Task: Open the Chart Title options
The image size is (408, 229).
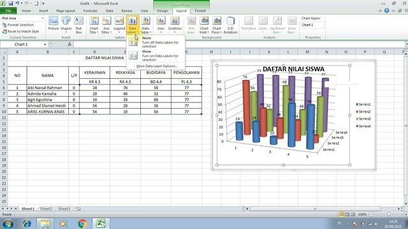Action: coord(94,25)
